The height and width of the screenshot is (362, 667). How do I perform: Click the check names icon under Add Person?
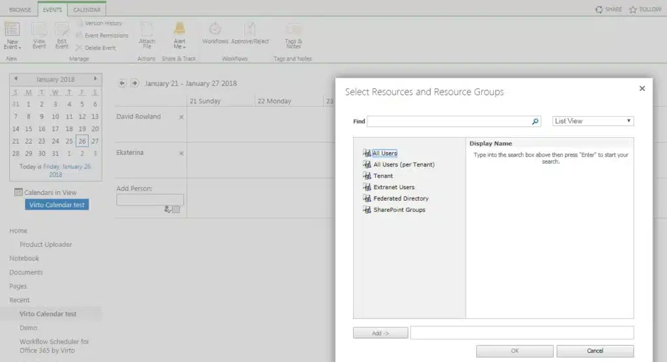(x=167, y=209)
